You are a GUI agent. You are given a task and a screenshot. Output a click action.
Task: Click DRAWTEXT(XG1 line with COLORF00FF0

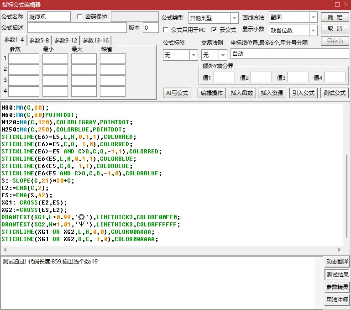(91, 217)
